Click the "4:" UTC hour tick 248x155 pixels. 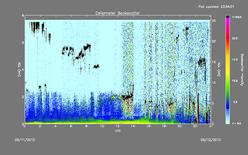pos(56,126)
